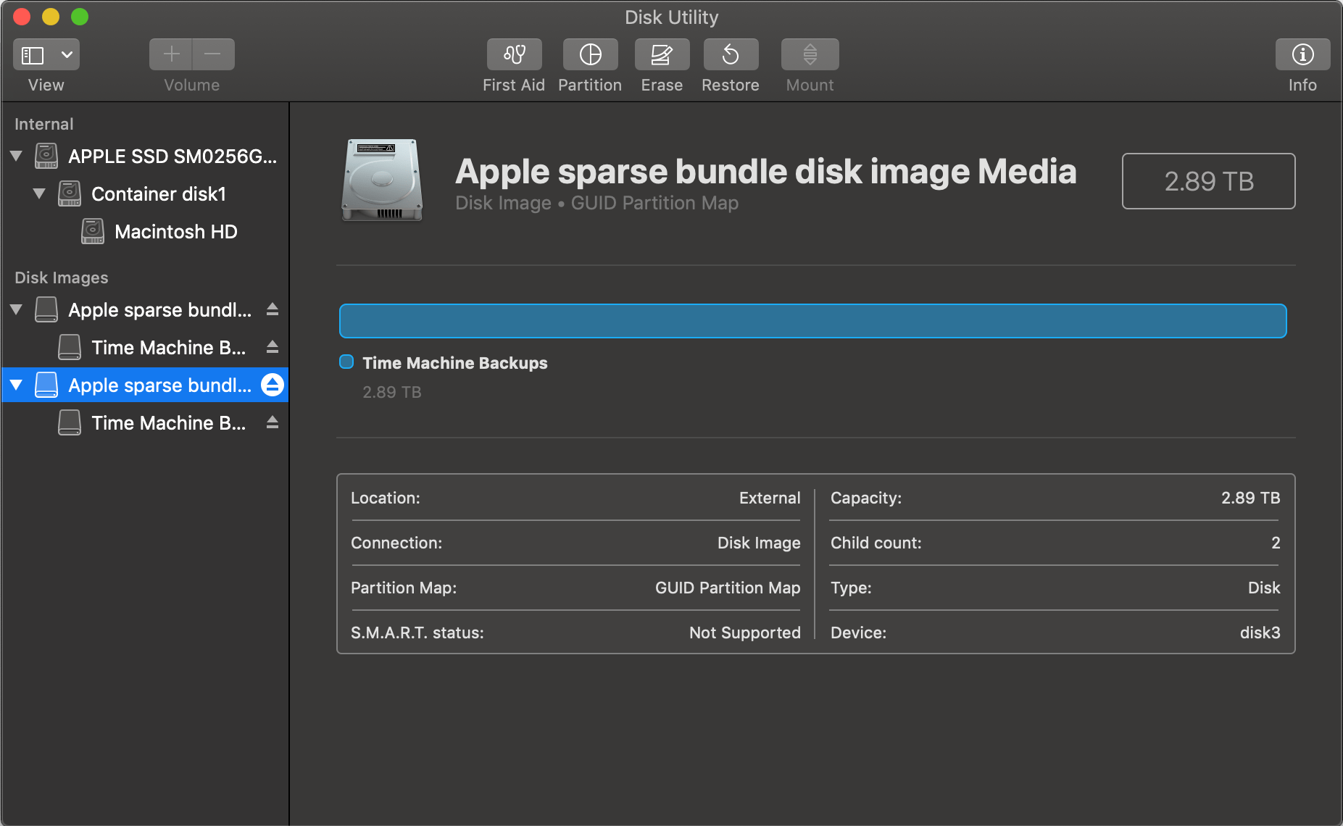Collapse the APPLE SSD disclosure triangle

16,156
